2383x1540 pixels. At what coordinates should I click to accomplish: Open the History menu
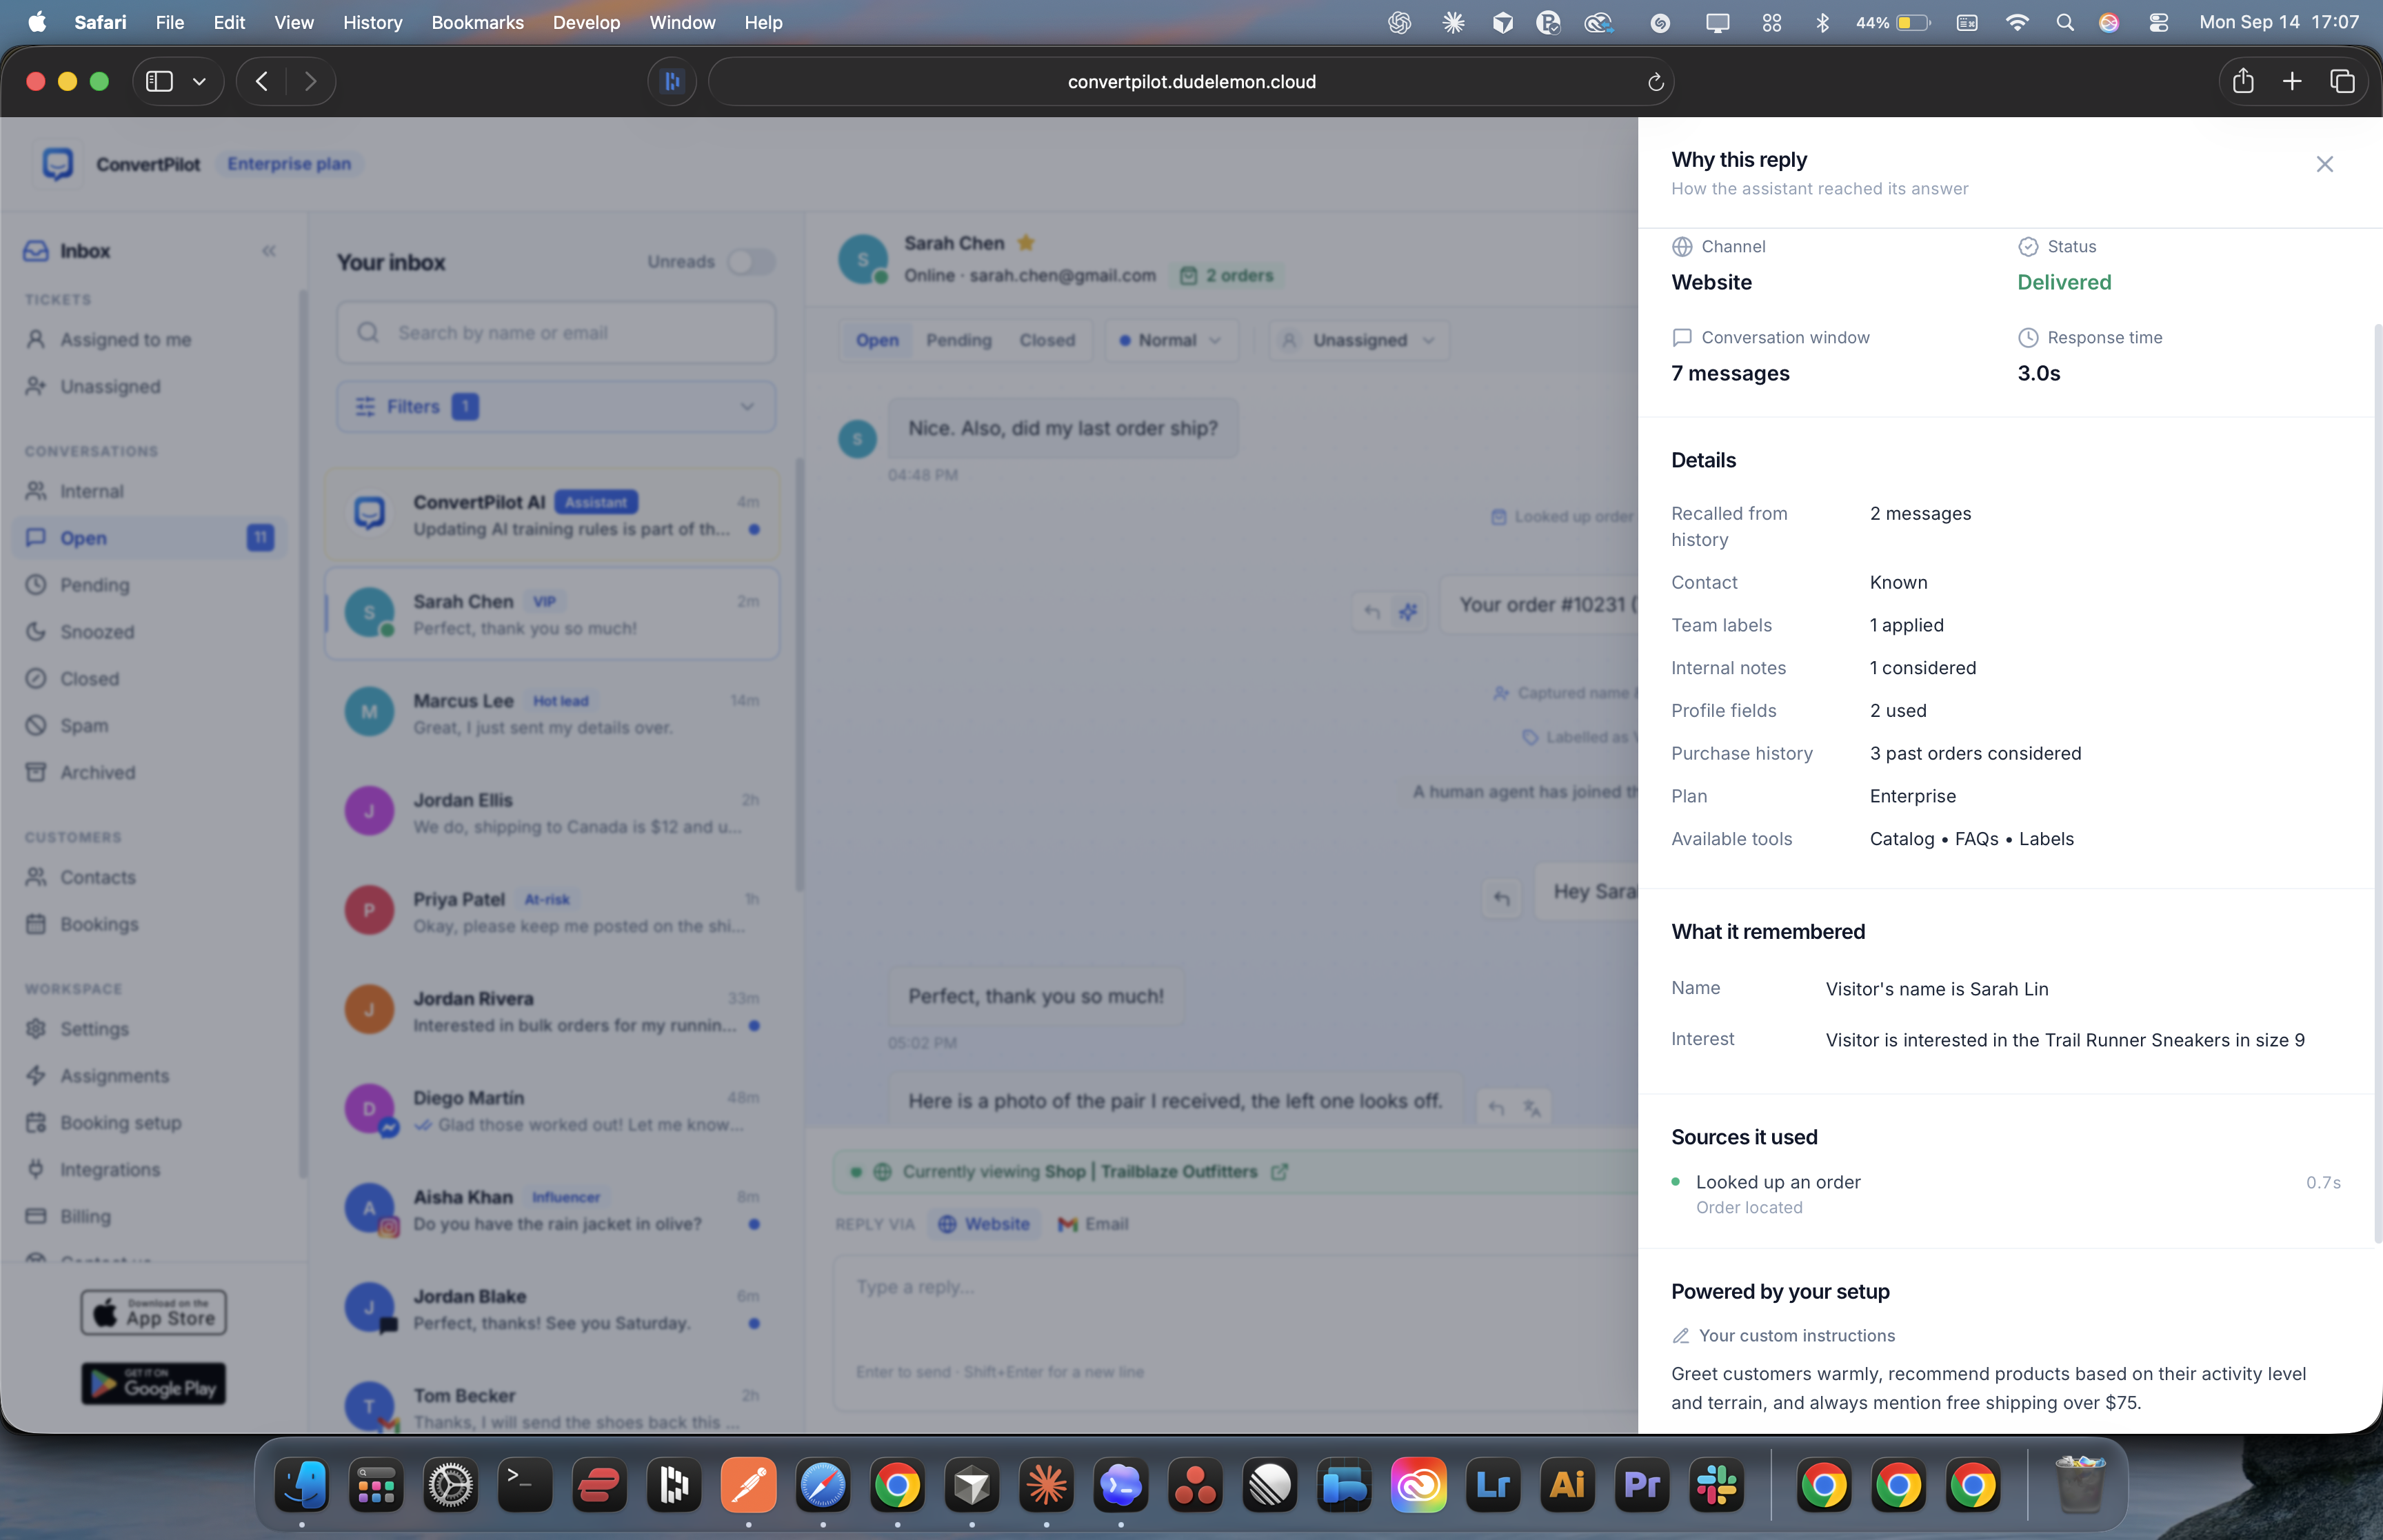coord(372,22)
